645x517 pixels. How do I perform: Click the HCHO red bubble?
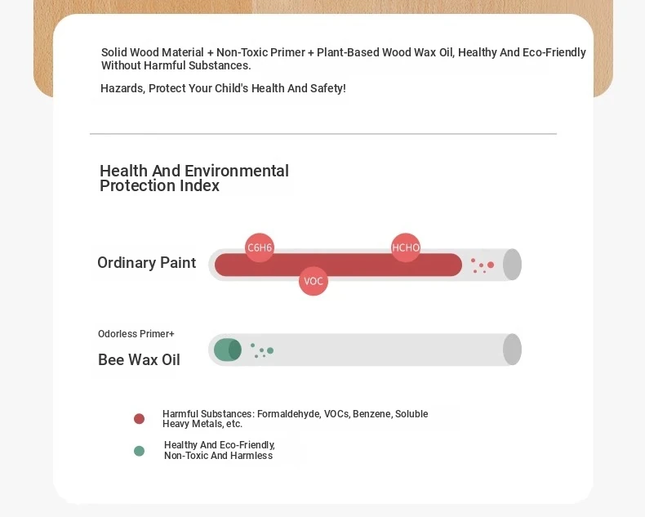406,247
